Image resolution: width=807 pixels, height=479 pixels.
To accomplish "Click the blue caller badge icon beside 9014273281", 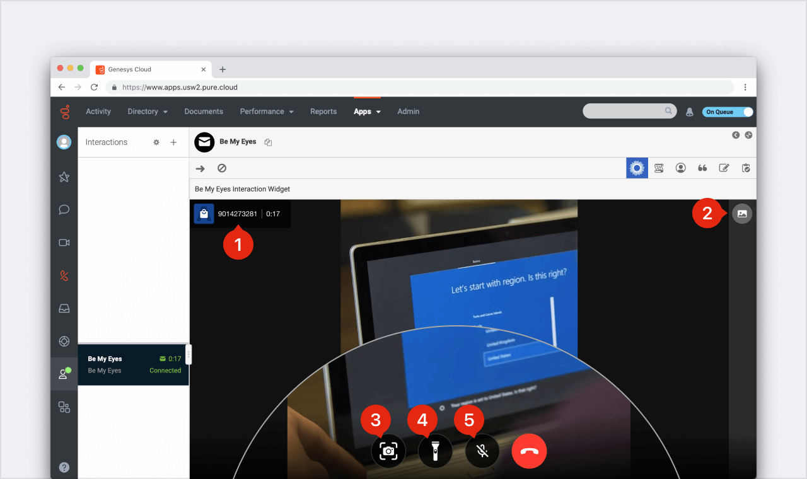I will [204, 214].
